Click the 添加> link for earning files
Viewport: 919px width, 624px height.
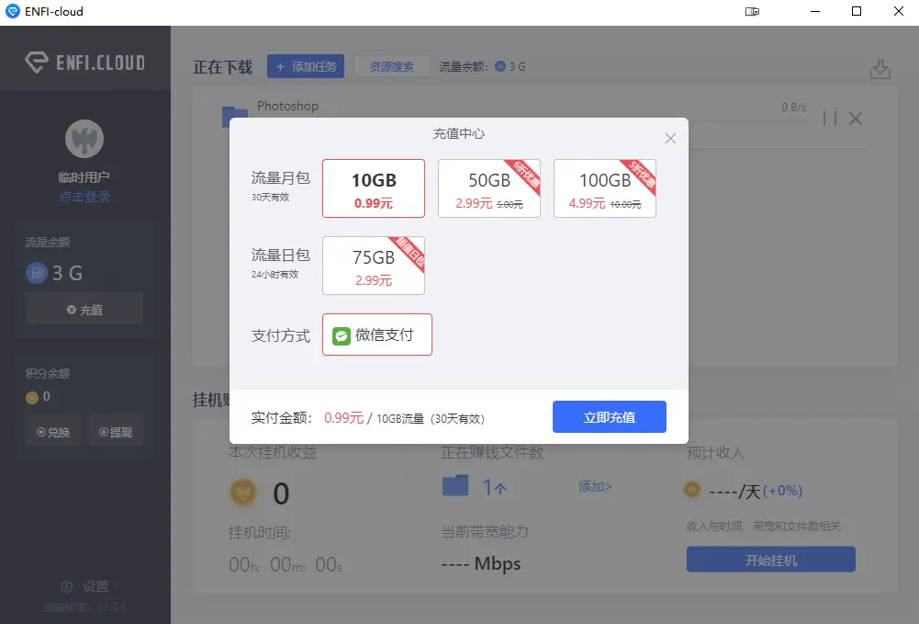click(595, 486)
